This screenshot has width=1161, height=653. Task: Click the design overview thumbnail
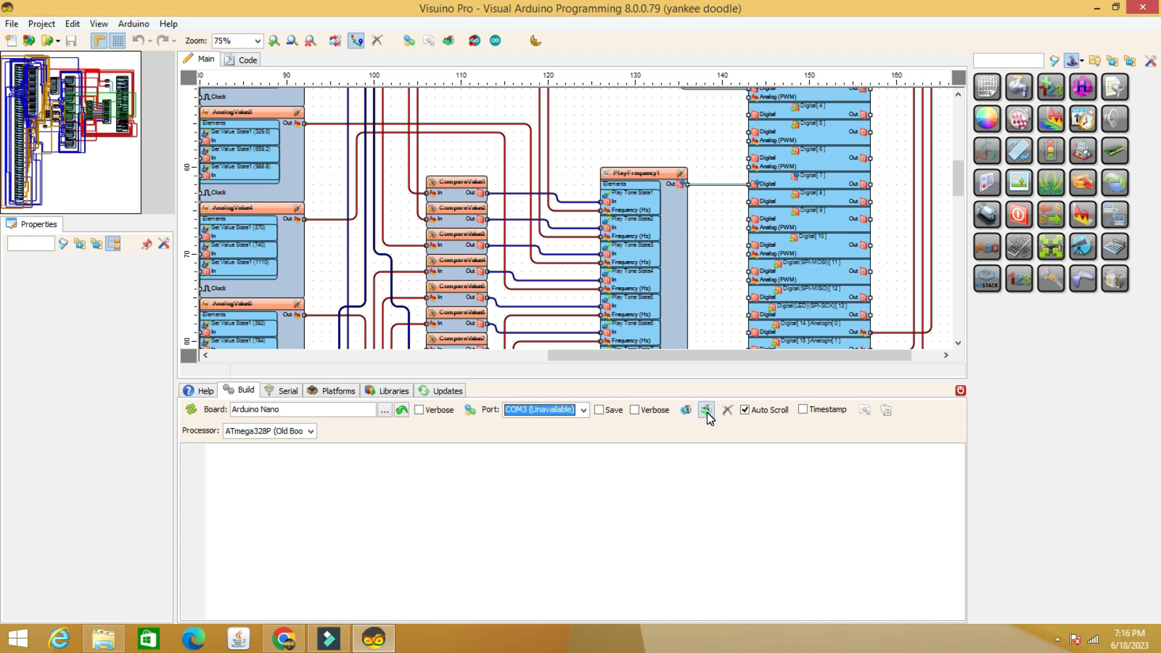tap(71, 132)
